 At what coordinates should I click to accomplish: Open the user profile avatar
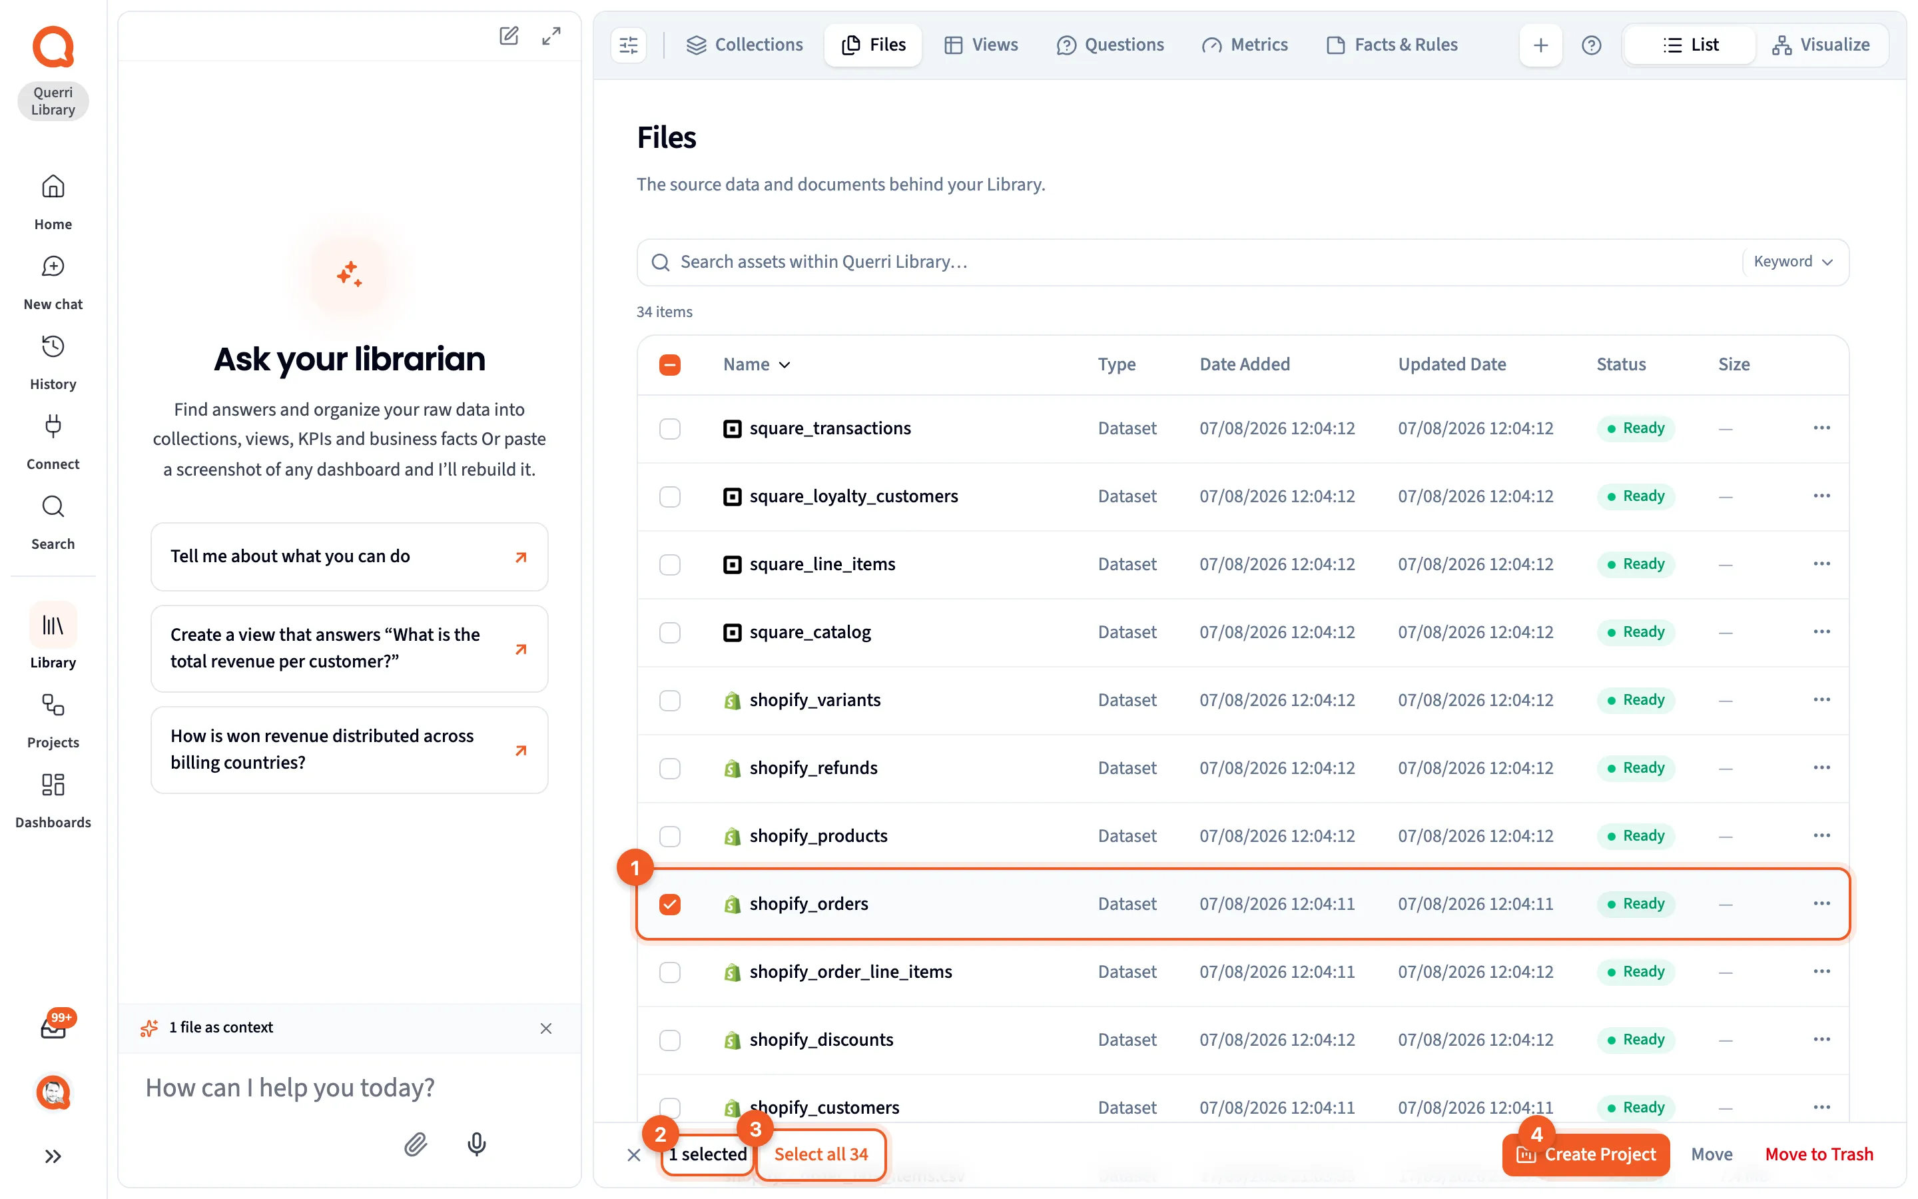click(53, 1092)
